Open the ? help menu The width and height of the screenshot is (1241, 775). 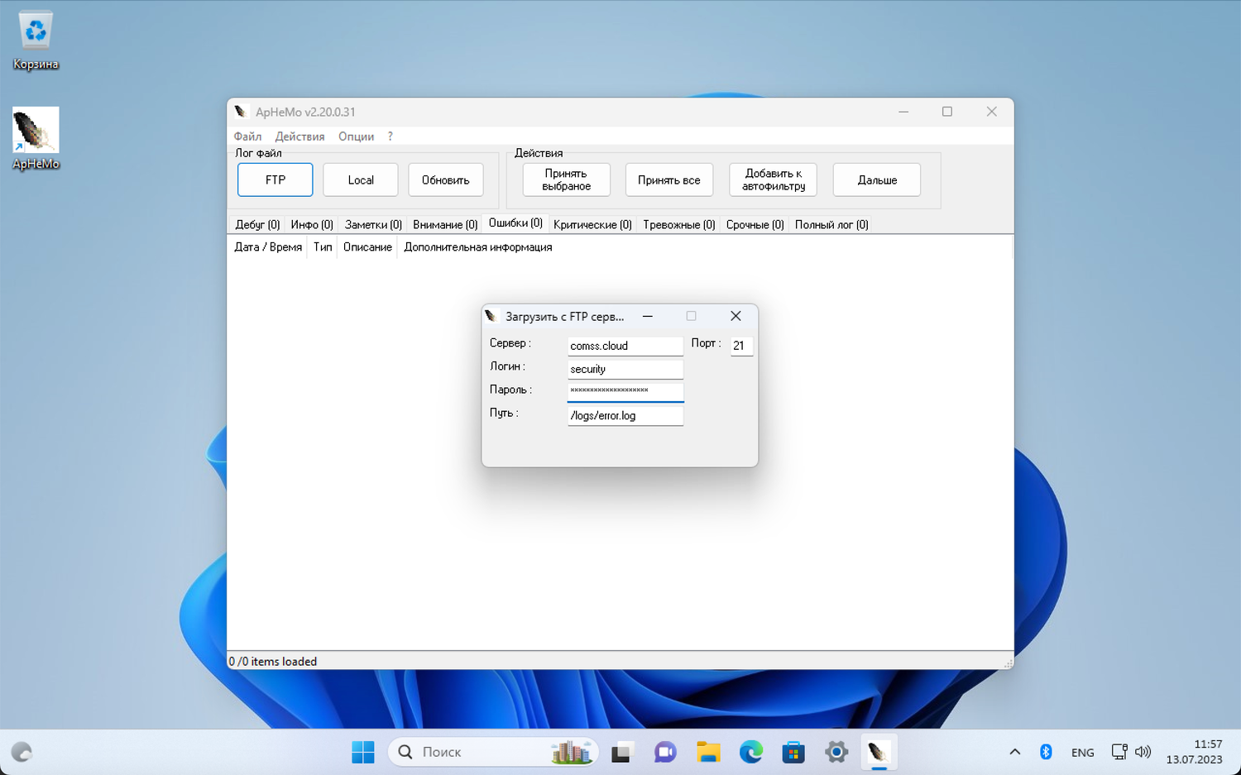[390, 136]
